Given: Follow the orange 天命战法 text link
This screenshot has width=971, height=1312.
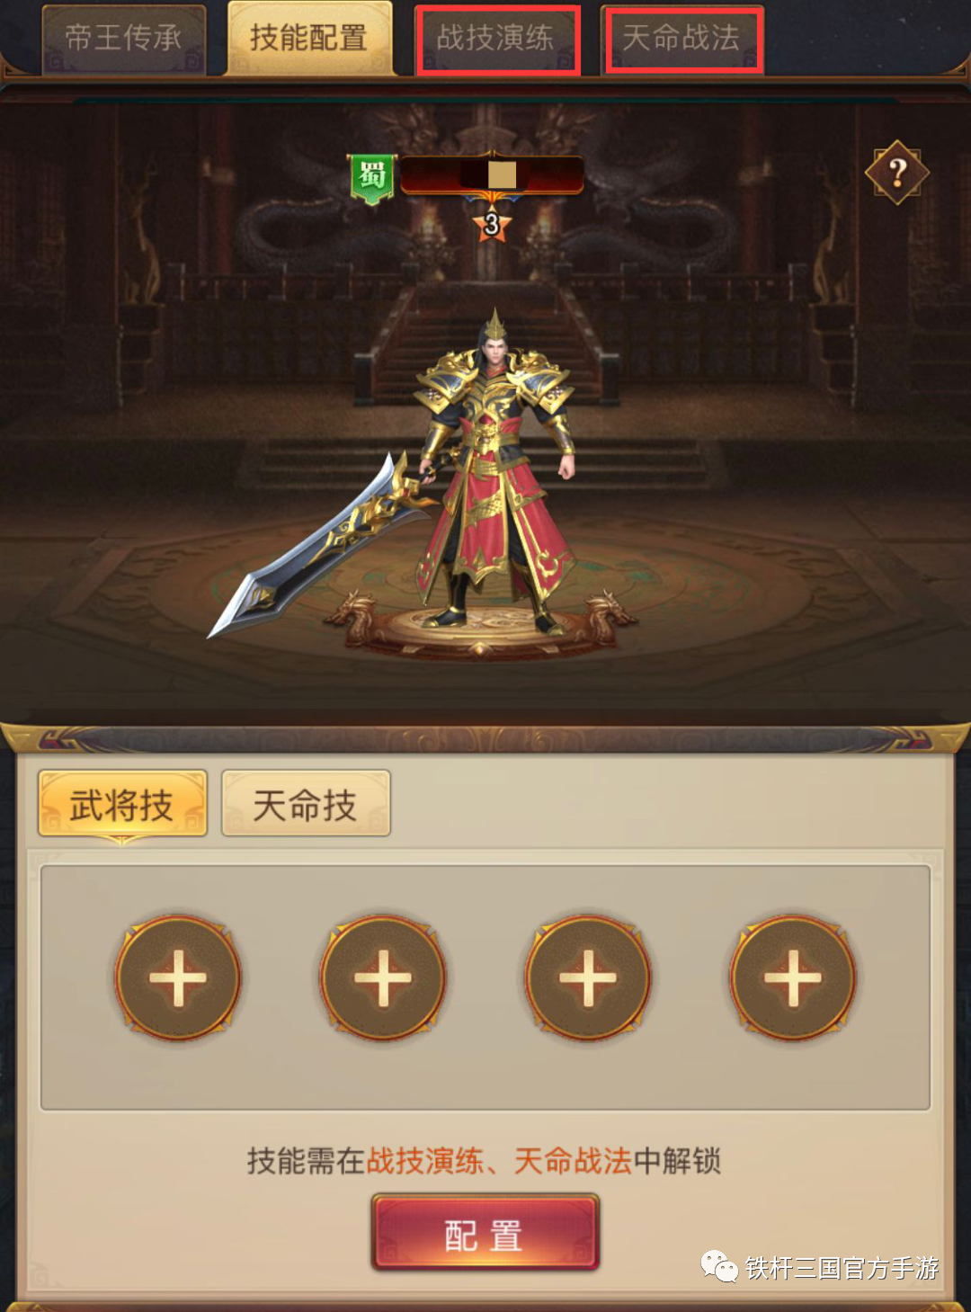Looking at the screenshot, I should (x=574, y=1161).
